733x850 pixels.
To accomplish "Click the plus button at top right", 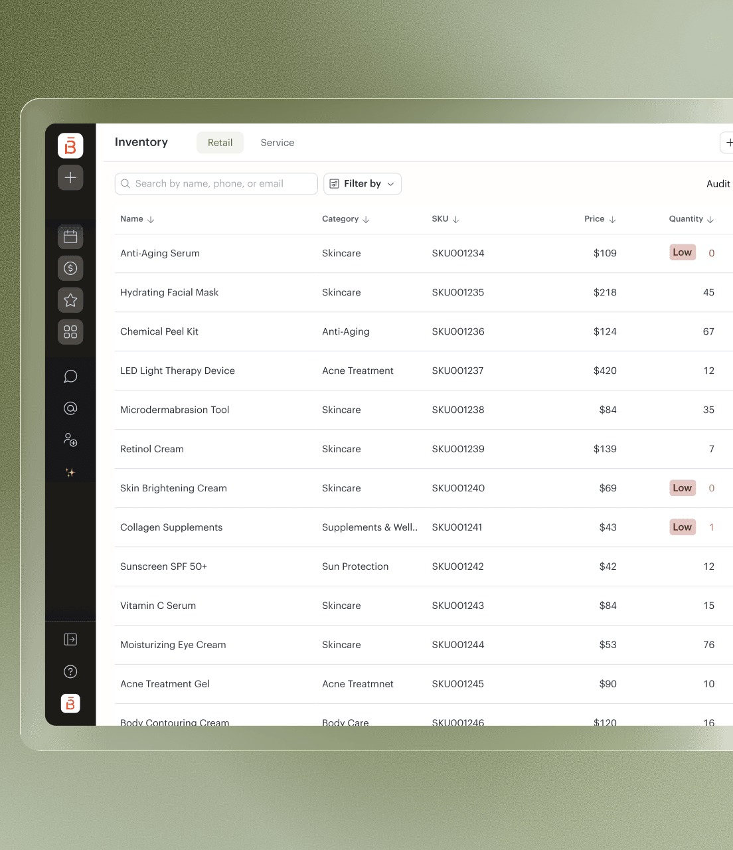I will click(x=728, y=142).
